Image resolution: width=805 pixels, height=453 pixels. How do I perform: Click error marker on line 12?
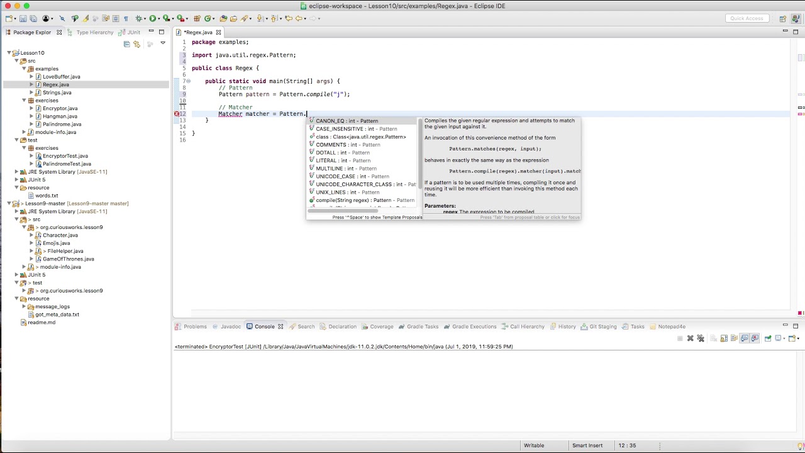click(x=177, y=114)
